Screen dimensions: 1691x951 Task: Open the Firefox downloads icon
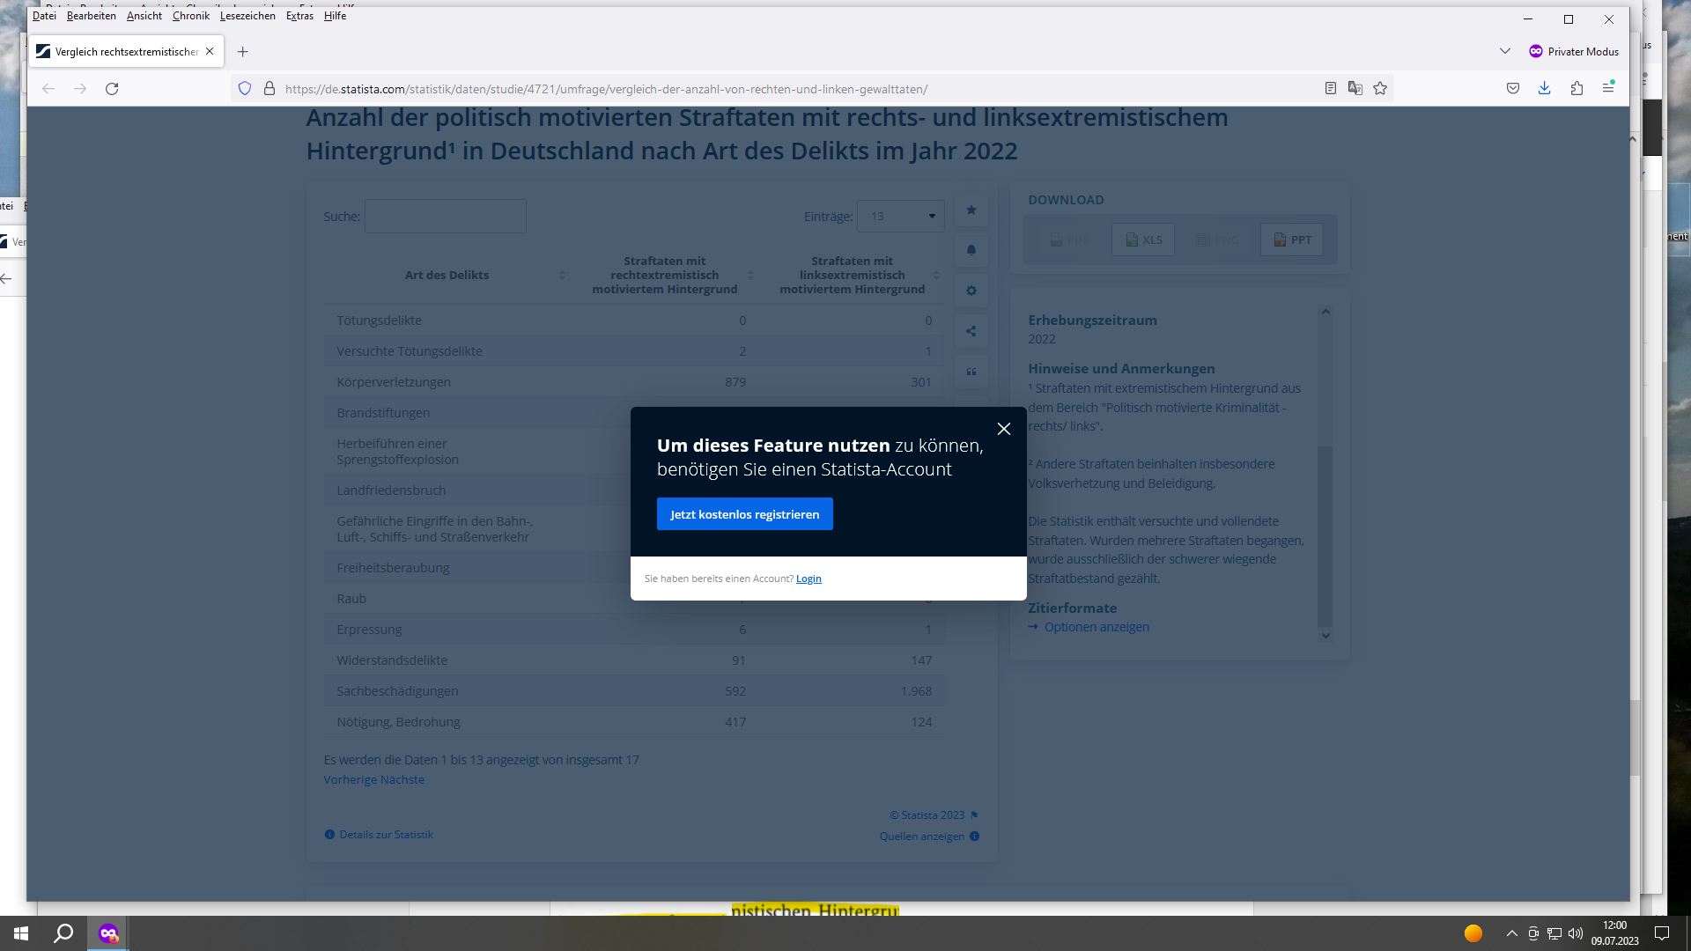coord(1544,88)
